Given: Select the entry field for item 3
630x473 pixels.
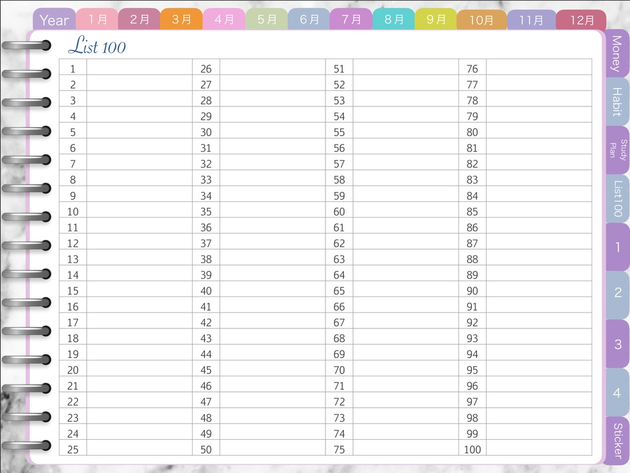Looking at the screenshot, I should coord(140,99).
